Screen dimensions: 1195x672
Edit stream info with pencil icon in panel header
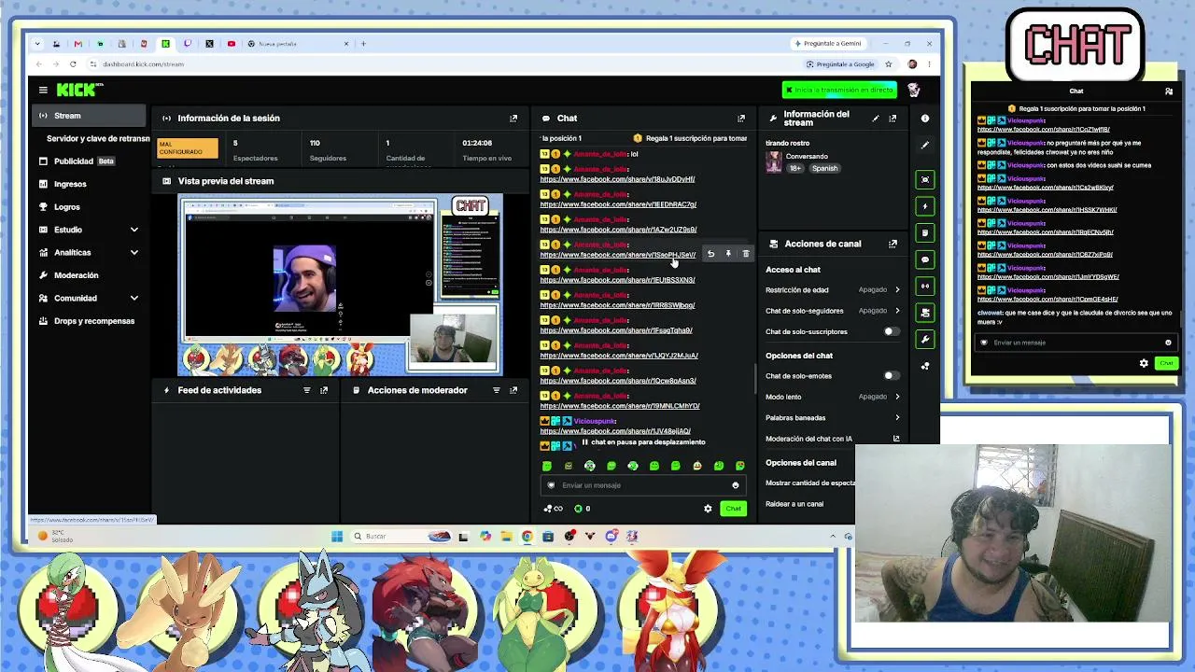point(875,119)
